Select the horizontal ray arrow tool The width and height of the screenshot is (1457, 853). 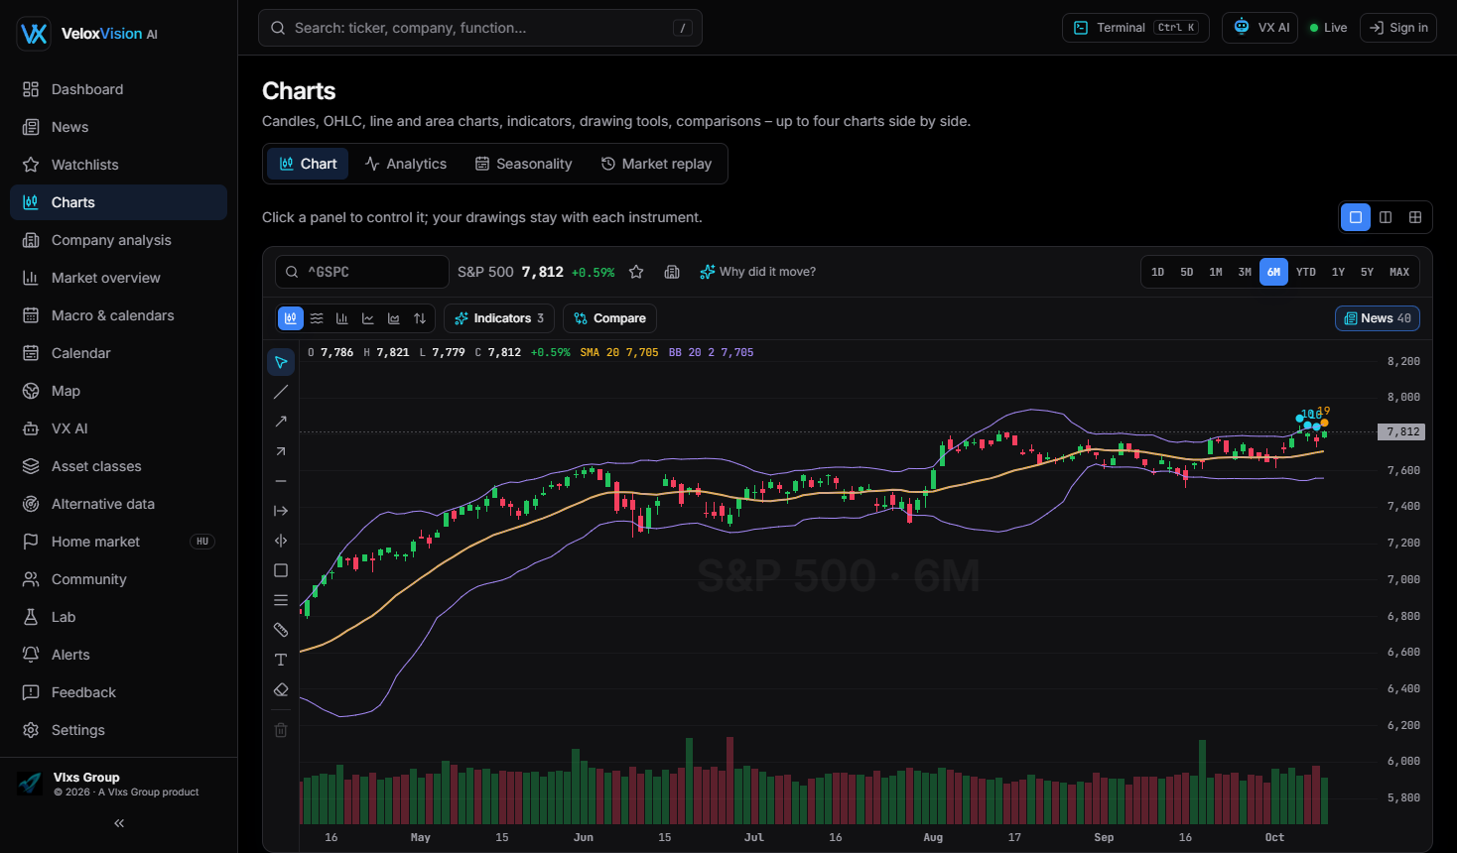tap(281, 511)
